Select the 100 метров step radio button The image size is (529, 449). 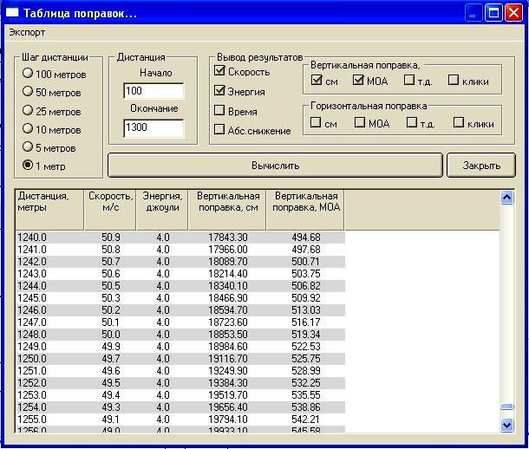29,74
